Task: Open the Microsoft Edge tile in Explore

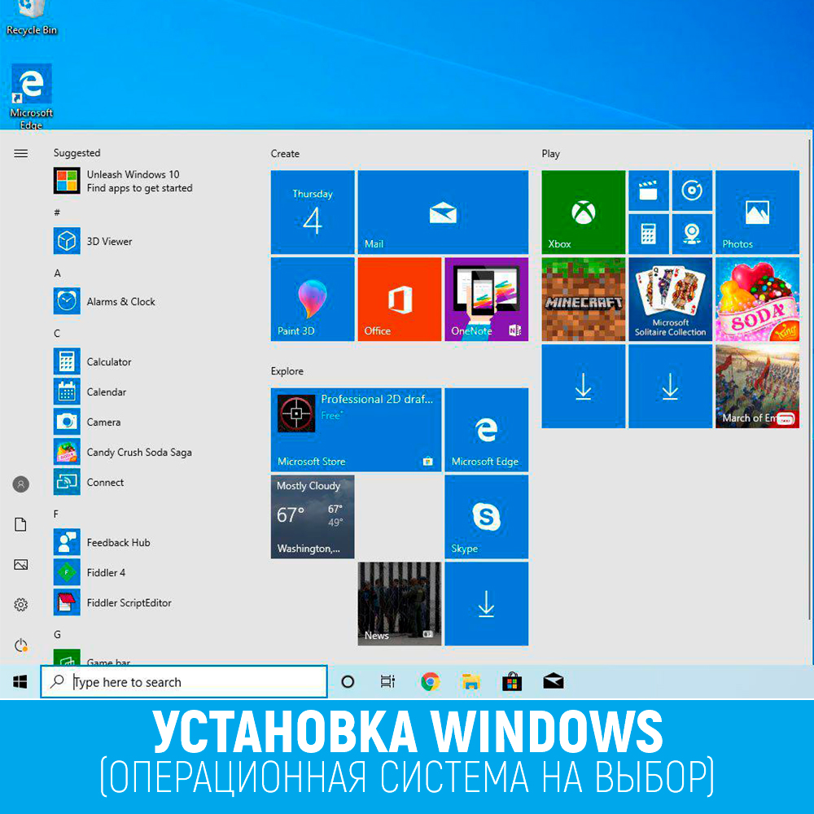Action: coord(487,429)
